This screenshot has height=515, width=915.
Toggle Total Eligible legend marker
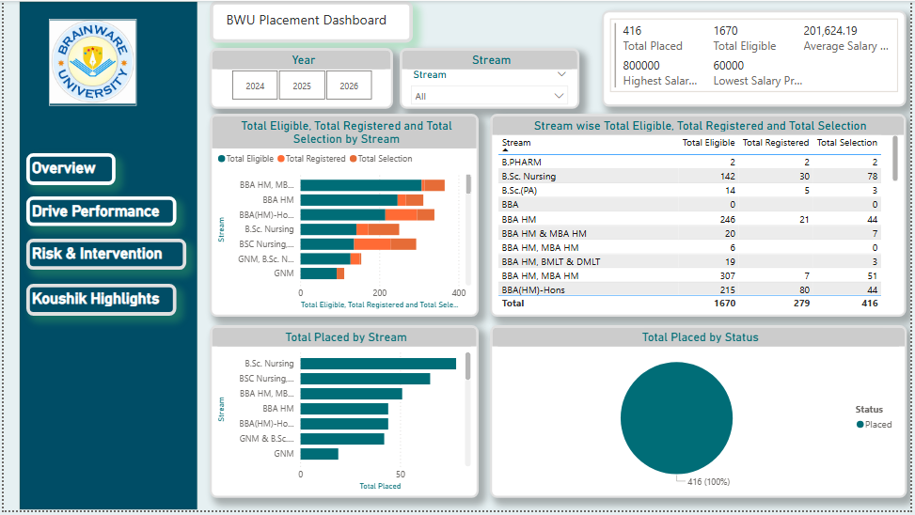tap(222, 159)
